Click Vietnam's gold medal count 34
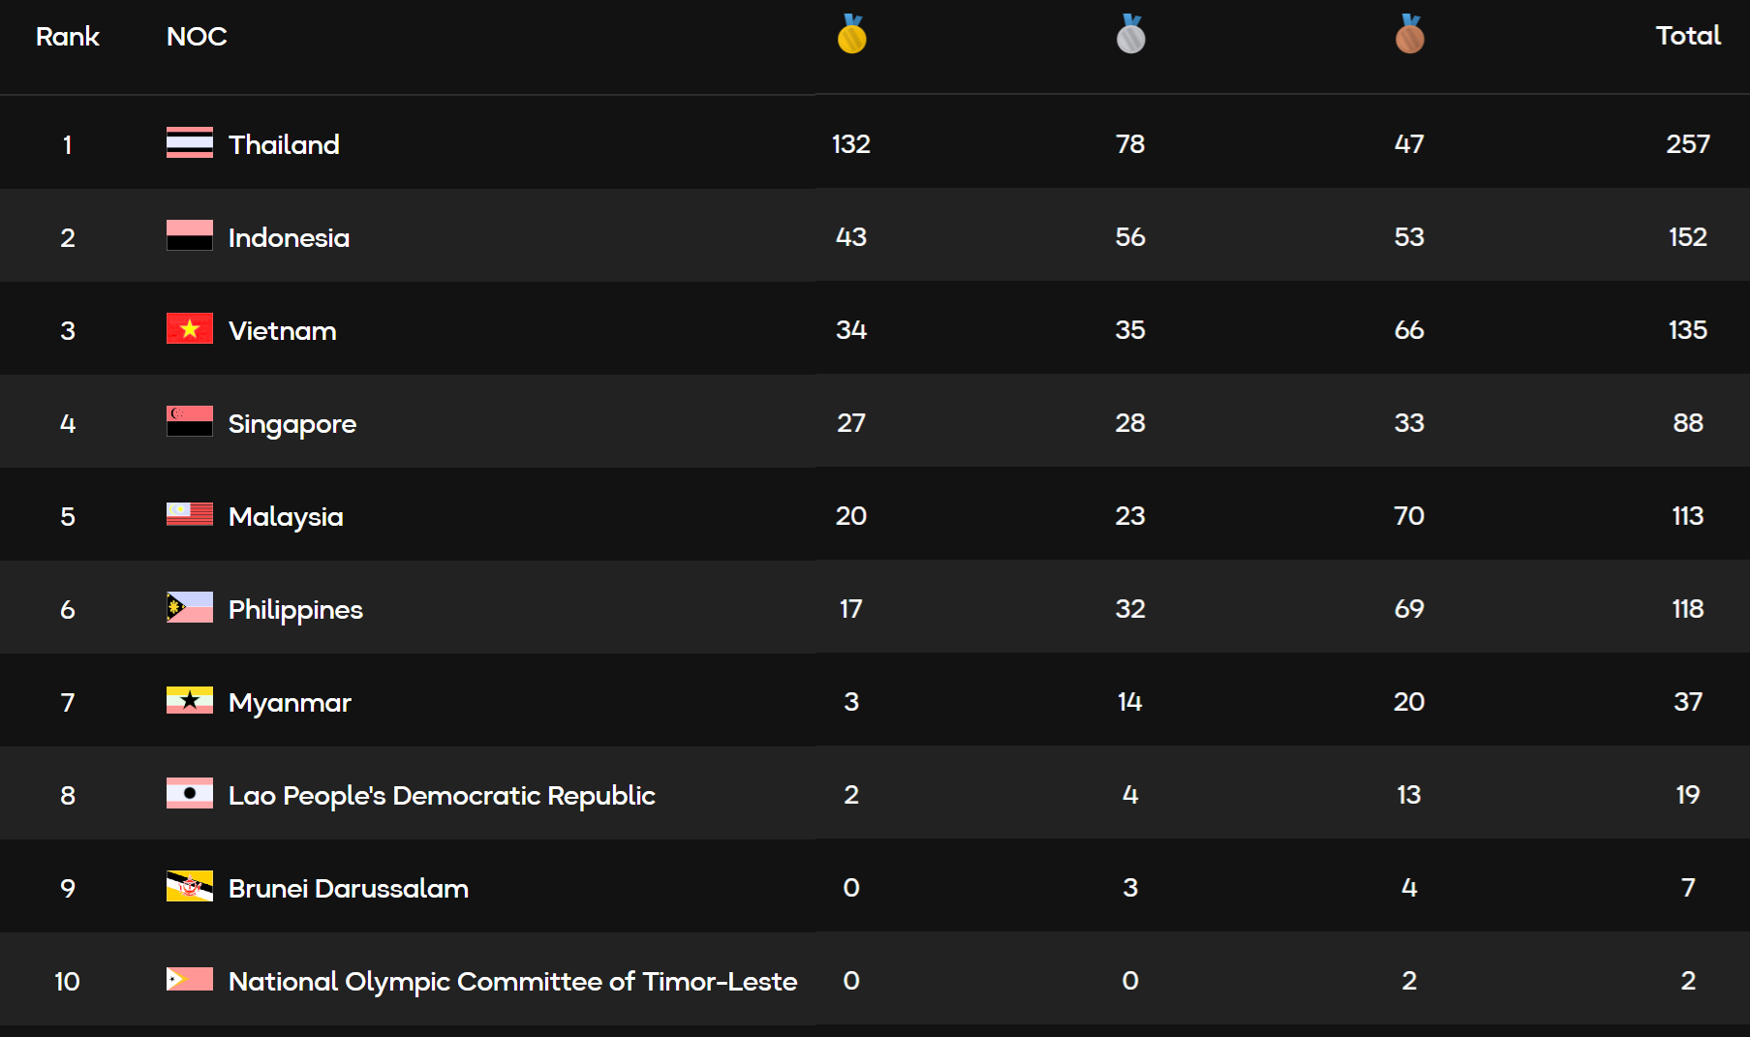1750x1037 pixels. [851, 330]
